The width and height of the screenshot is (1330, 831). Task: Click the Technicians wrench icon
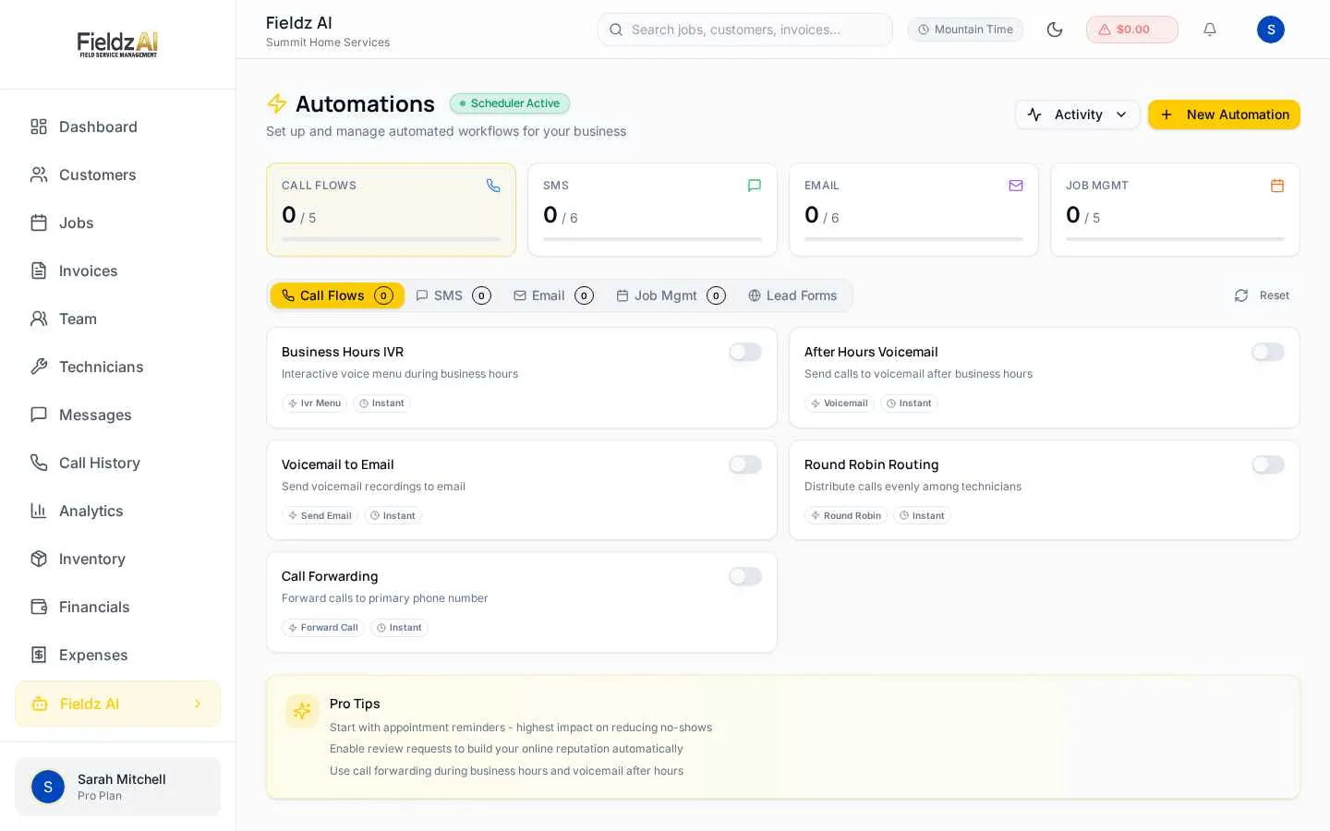tap(39, 367)
